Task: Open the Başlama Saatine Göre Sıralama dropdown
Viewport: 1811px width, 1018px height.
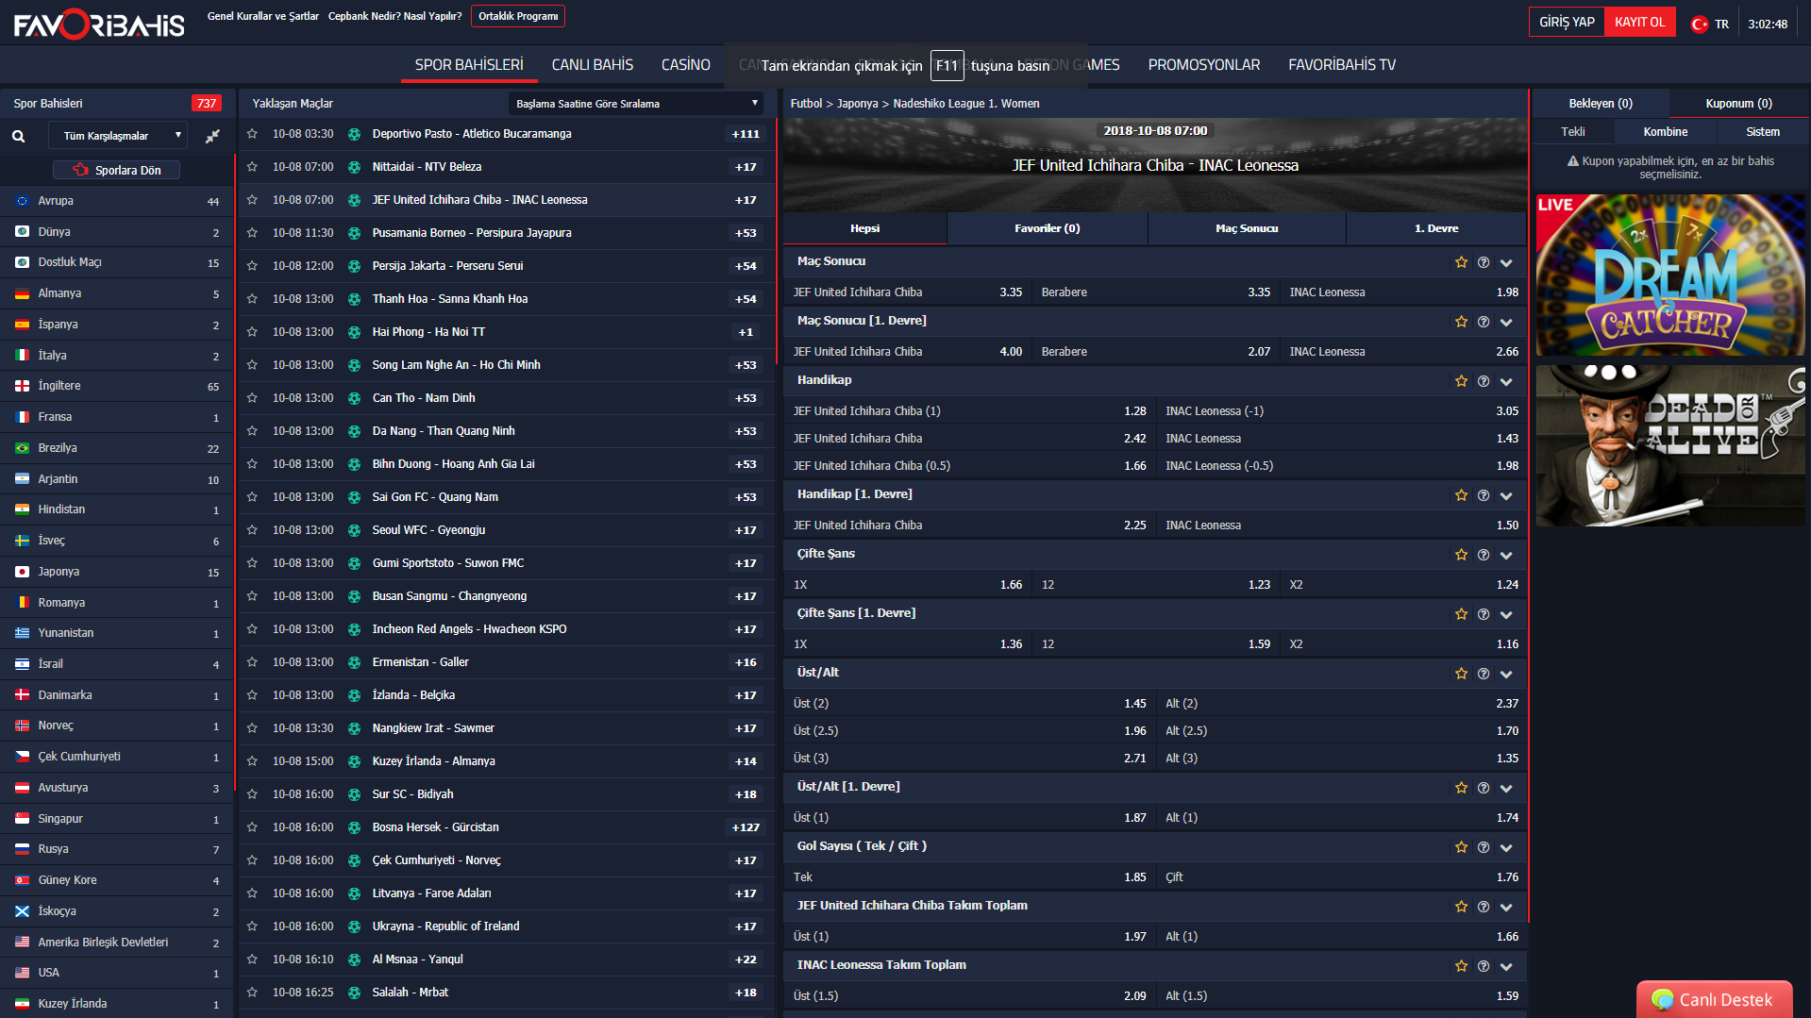Action: pos(636,104)
